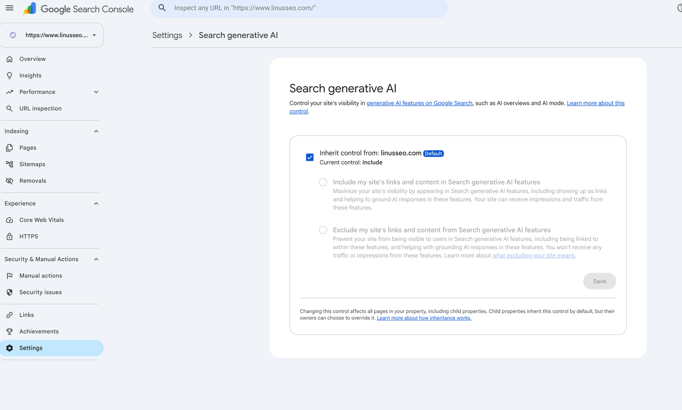Click the Save button
This screenshot has height=410, width=682.
coord(599,281)
